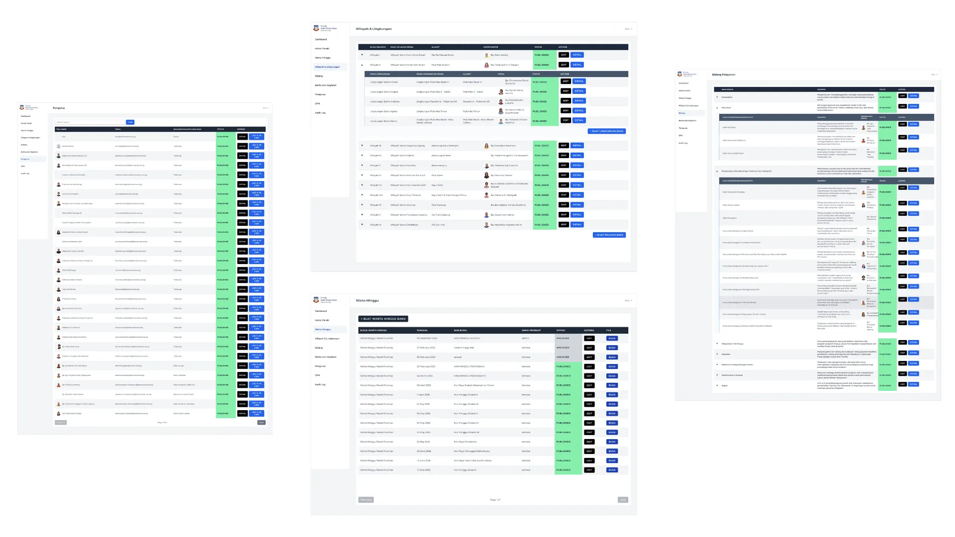
Task: Click the Koordinator column header in Wilayah table
Action: point(490,47)
